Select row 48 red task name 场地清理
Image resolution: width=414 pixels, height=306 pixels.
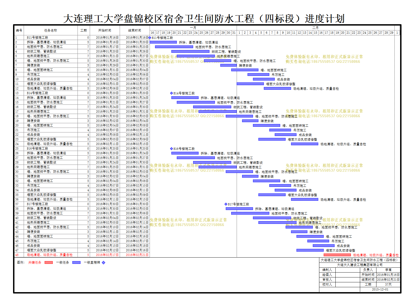[x=50, y=255]
